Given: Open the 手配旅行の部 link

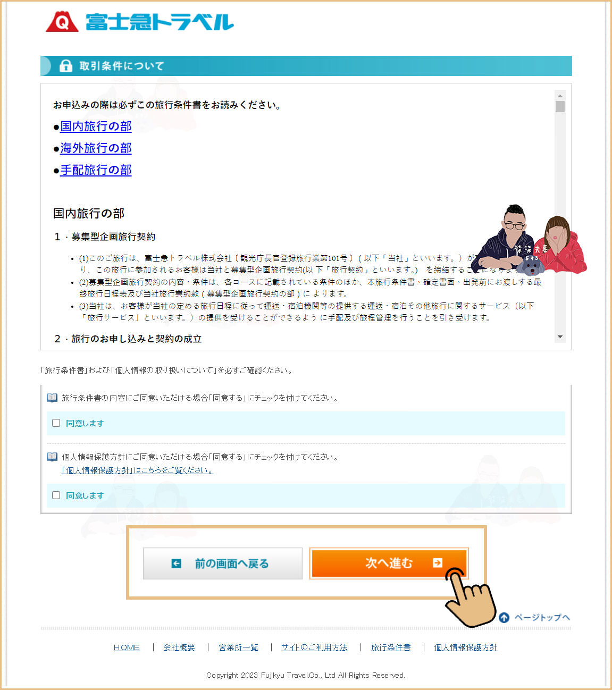Looking at the screenshot, I should [96, 170].
